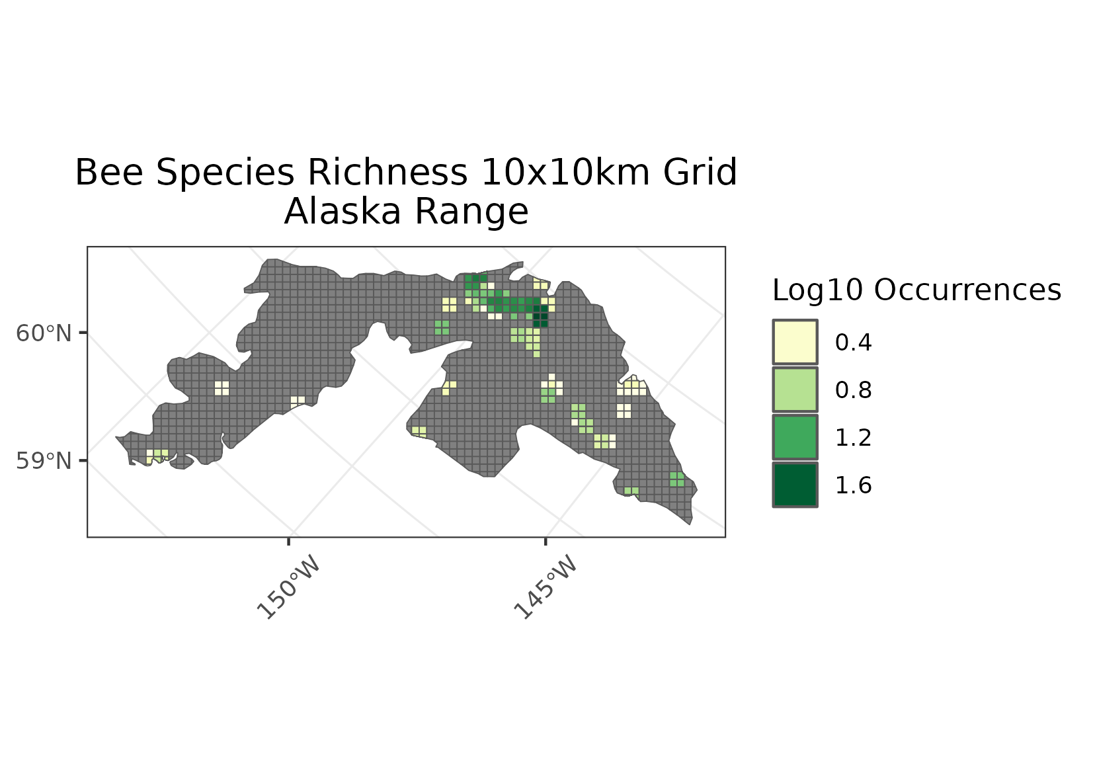Click the Bee Species Richness title line
This screenshot has width=1093, height=781.
click(406, 173)
